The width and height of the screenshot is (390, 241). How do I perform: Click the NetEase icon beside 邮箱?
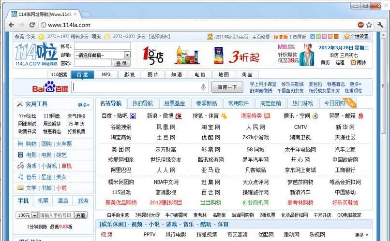[360, 116]
